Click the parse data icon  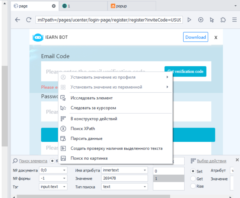click(63, 139)
